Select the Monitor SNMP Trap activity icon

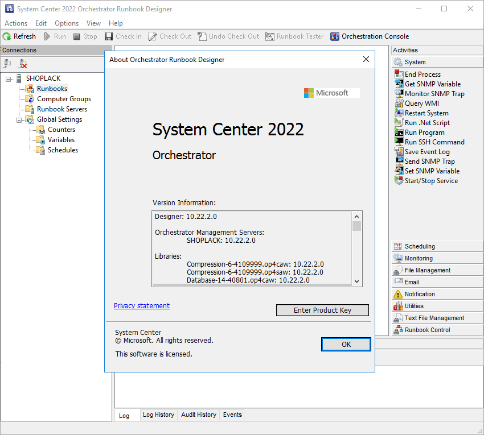[399, 93]
